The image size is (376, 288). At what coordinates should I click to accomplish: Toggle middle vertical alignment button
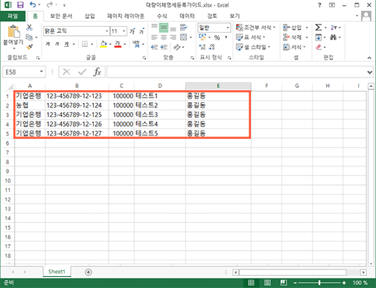click(x=164, y=28)
